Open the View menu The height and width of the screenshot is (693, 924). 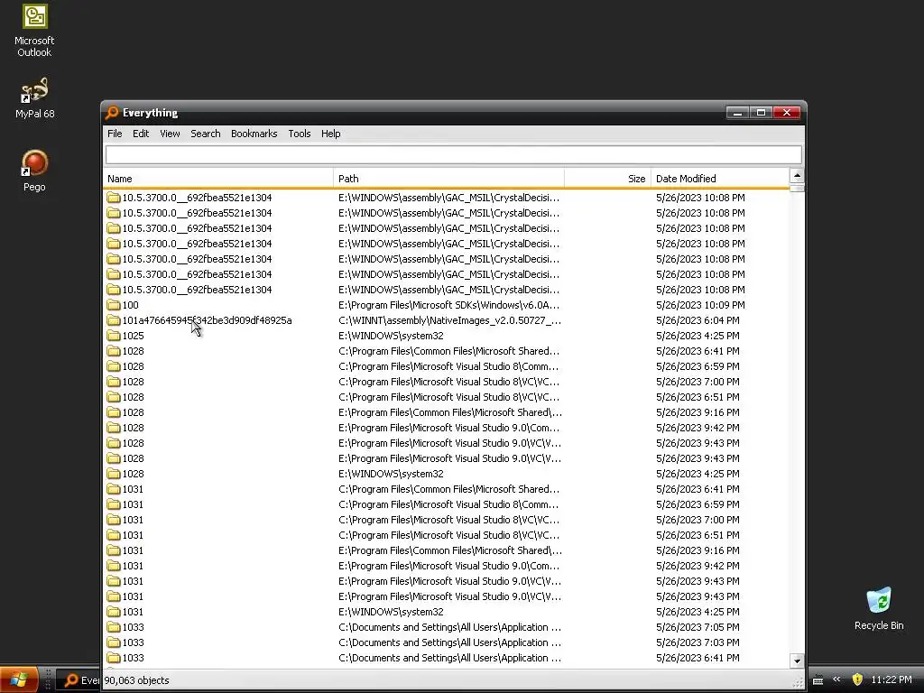pos(170,134)
